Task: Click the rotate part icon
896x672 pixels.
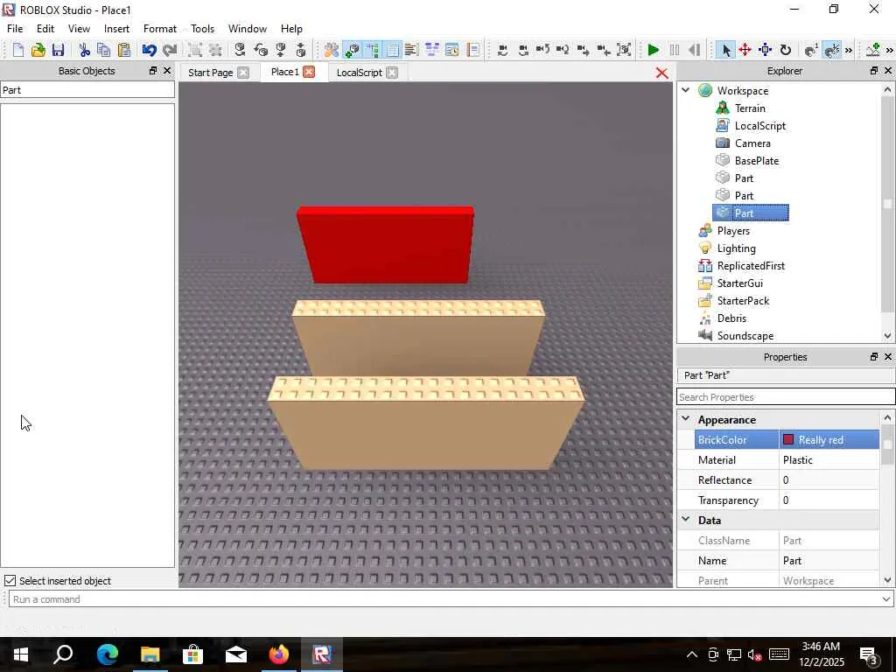Action: click(240, 50)
